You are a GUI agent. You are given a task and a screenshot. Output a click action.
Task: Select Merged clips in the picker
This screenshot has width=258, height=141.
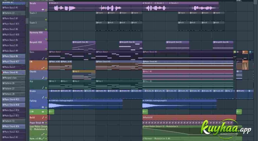click(14, 78)
